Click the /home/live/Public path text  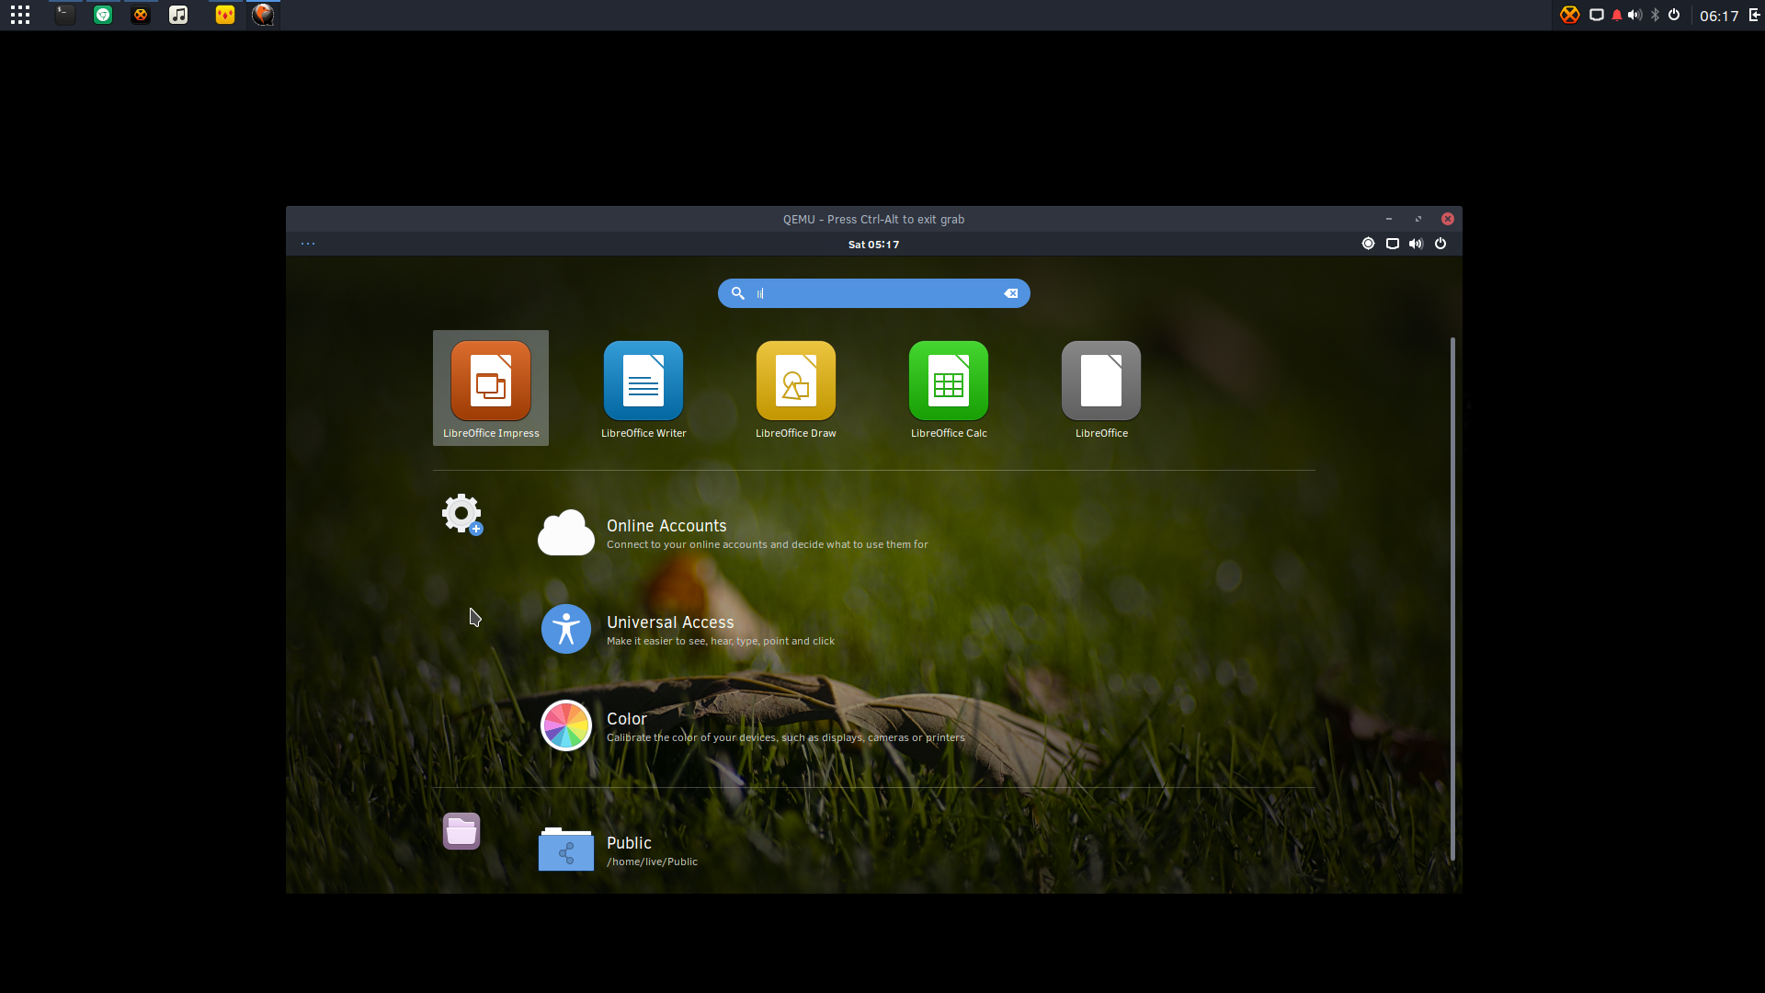click(652, 862)
